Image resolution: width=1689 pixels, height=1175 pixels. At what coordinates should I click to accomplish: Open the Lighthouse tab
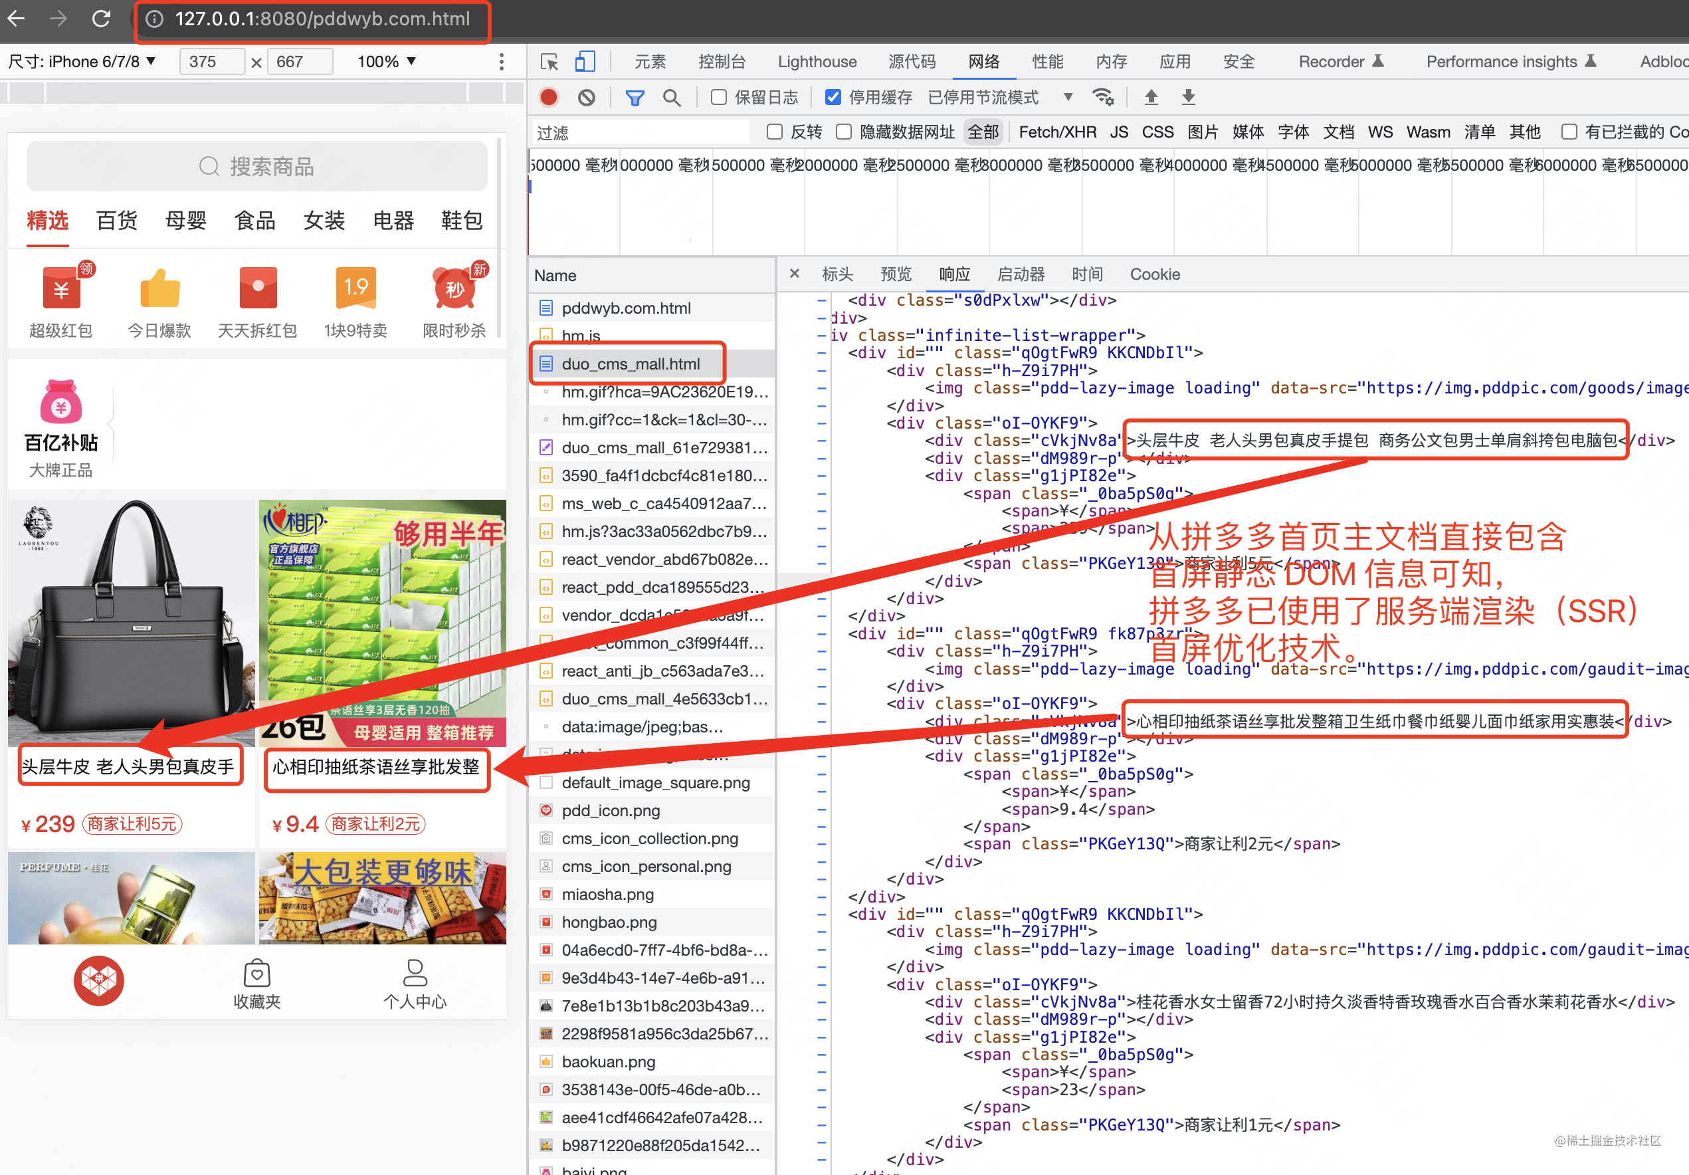click(817, 62)
